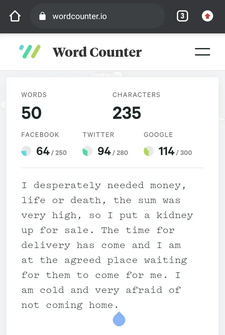Click the Google 114 / 300 counter
The width and height of the screenshot is (225, 335).
(175, 151)
